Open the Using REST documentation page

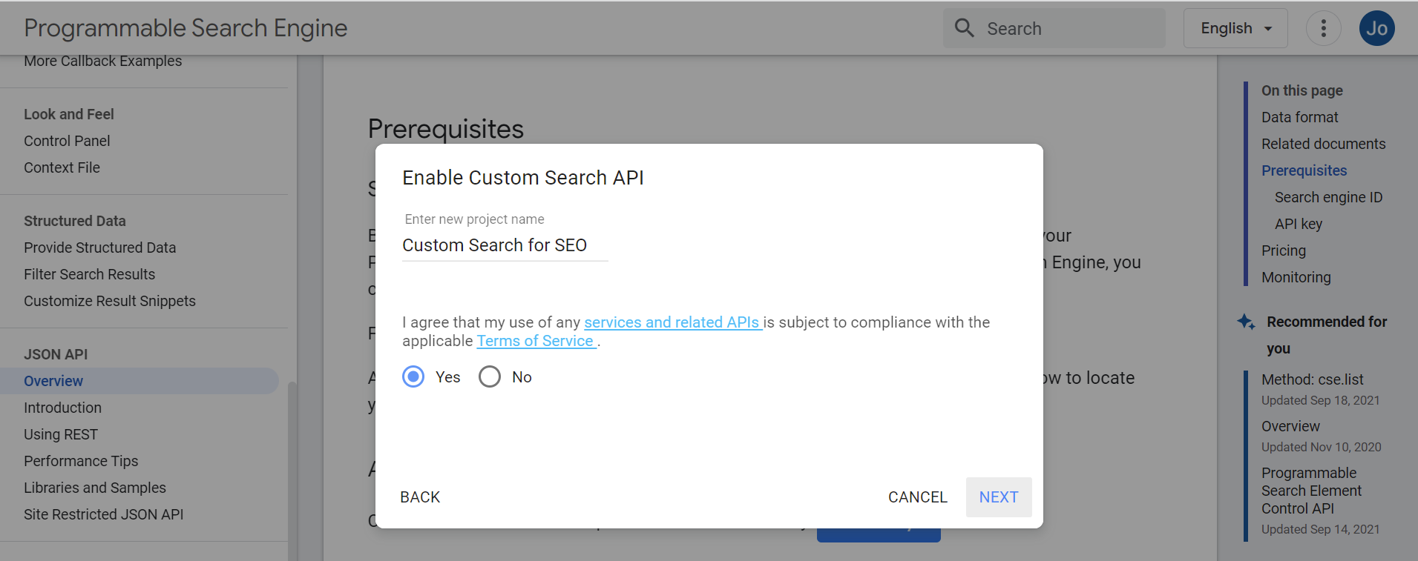point(61,434)
